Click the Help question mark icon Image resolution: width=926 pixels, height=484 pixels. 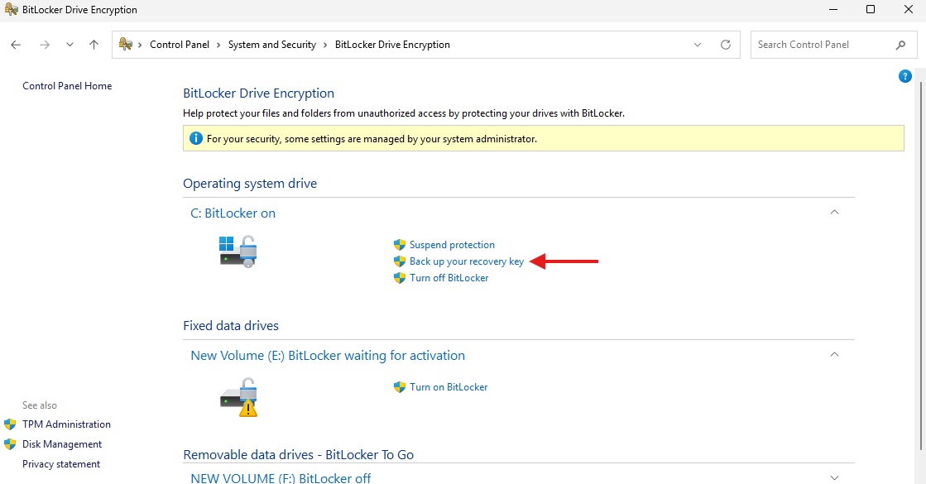(904, 75)
